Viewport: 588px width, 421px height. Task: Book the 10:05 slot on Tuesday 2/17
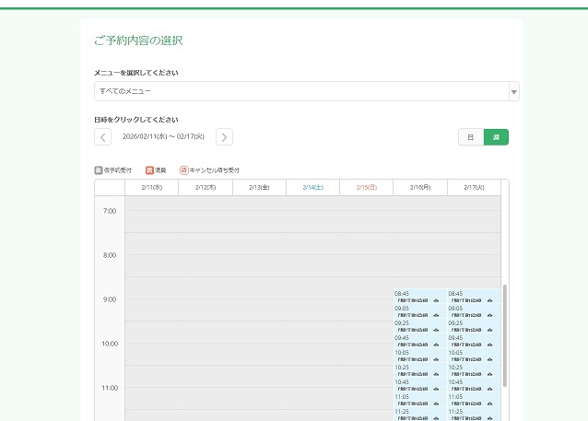click(x=474, y=357)
